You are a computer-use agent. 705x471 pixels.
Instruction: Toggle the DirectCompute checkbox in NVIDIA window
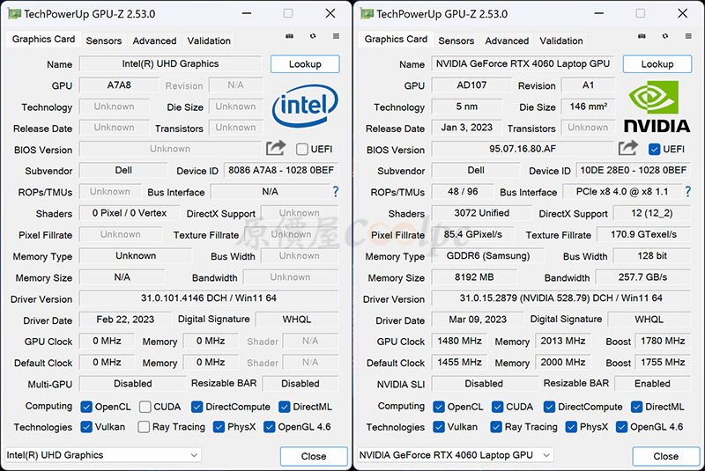pos(549,407)
